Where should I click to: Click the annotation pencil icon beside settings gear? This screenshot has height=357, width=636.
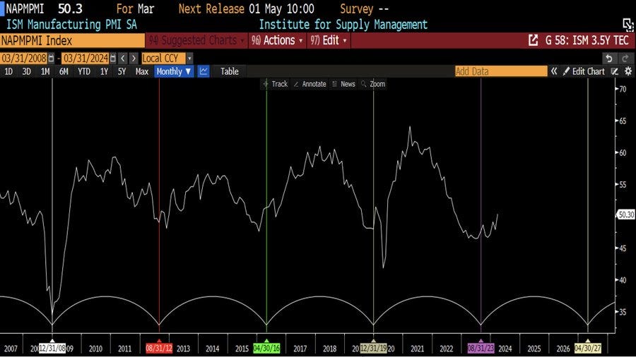(615, 71)
